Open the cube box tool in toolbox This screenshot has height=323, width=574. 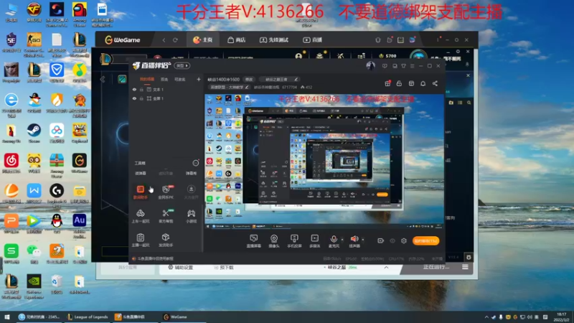(x=166, y=240)
